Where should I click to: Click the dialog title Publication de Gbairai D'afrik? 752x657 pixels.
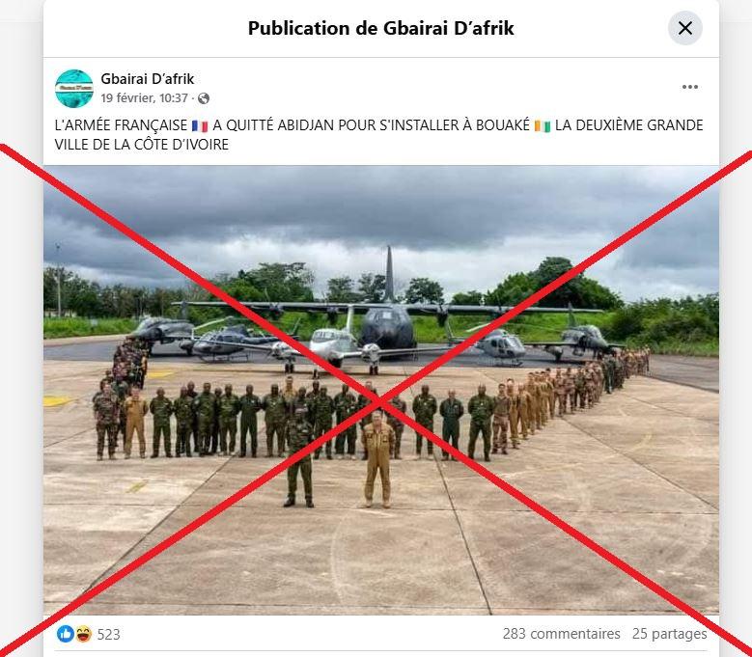coord(380,28)
